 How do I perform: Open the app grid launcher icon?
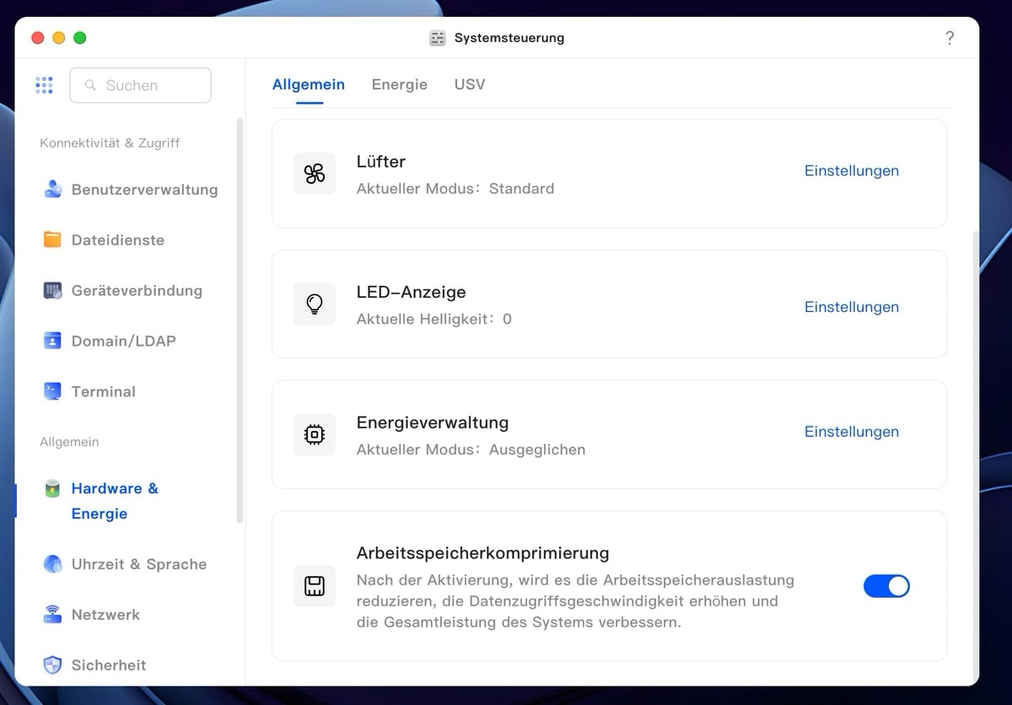pyautogui.click(x=45, y=85)
